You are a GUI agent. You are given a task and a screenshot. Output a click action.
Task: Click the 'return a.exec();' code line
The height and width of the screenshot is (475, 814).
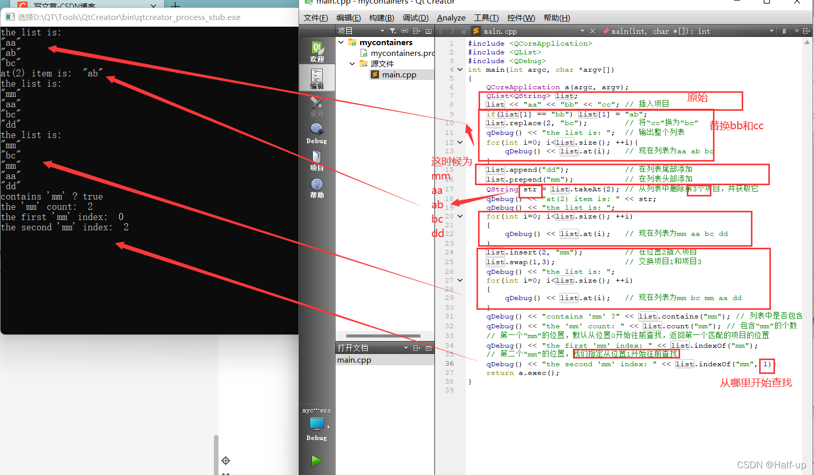[523, 373]
